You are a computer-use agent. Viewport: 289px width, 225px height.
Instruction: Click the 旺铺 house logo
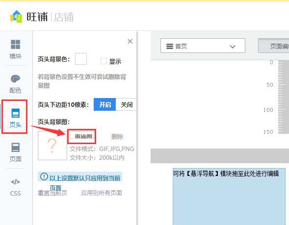point(16,17)
